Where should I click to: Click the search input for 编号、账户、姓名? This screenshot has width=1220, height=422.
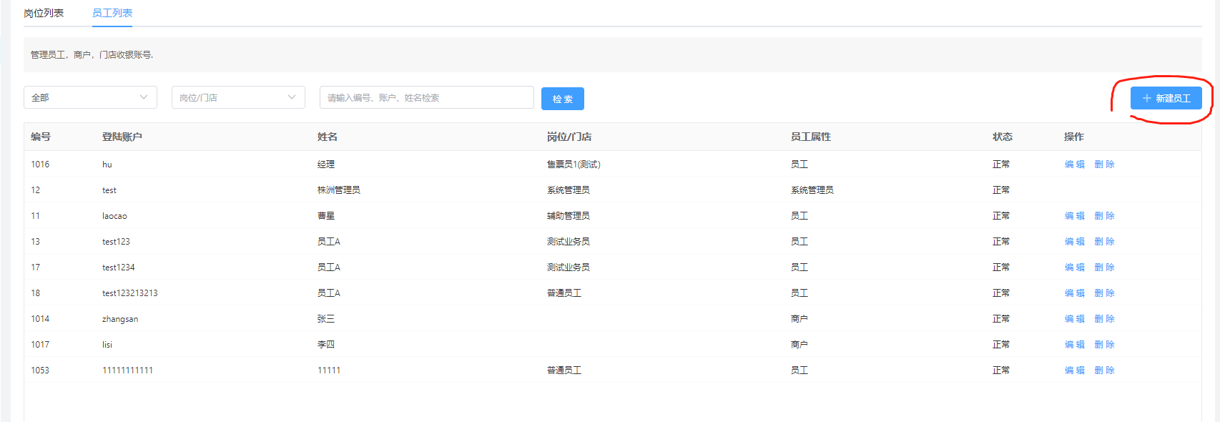tap(426, 97)
